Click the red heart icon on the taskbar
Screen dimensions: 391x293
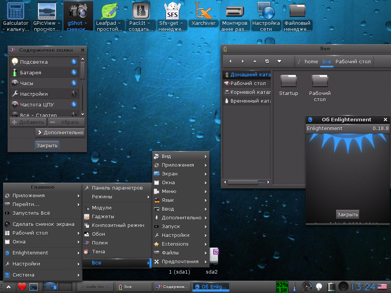coord(22,287)
